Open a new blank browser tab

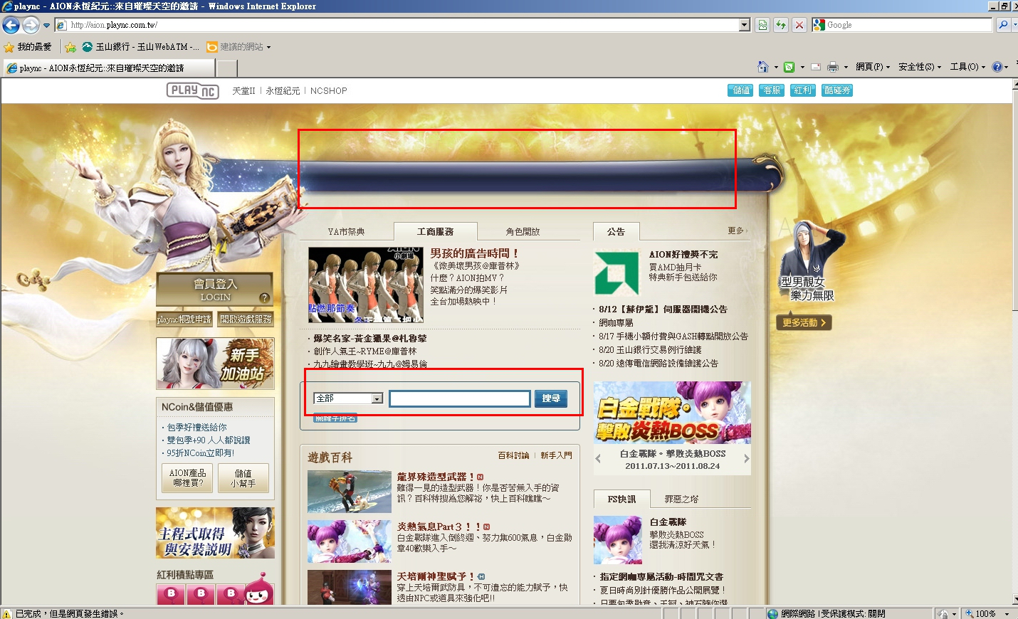click(x=226, y=68)
